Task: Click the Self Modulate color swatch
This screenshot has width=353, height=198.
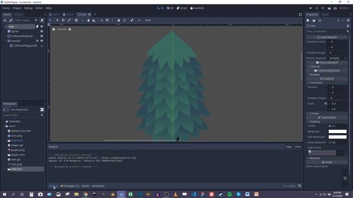Action: click(338, 137)
